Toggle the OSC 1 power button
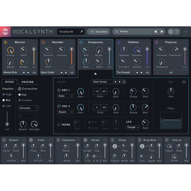The image size is (191, 191). (59, 90)
